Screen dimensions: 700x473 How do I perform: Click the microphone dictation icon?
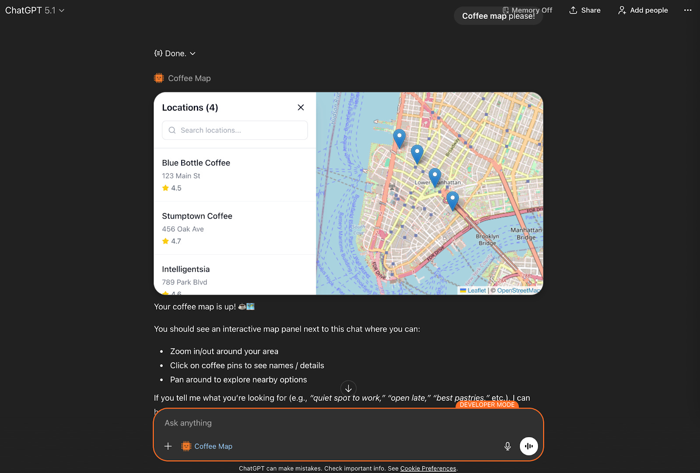coord(507,446)
